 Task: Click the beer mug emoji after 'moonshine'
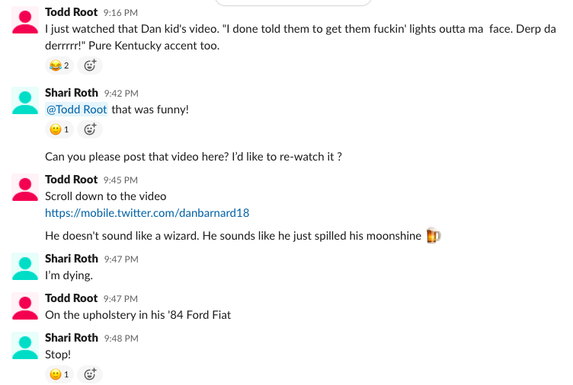tap(434, 236)
